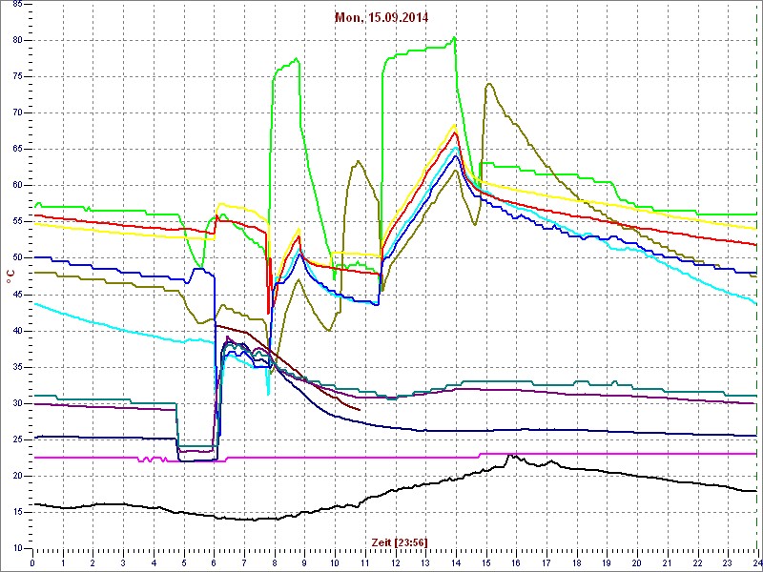Select the 50 temperature axis label
The width and height of the screenshot is (763, 572).
click(16, 257)
